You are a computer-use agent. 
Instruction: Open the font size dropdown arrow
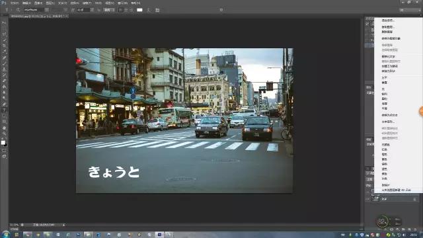pyautogui.click(x=93, y=10)
